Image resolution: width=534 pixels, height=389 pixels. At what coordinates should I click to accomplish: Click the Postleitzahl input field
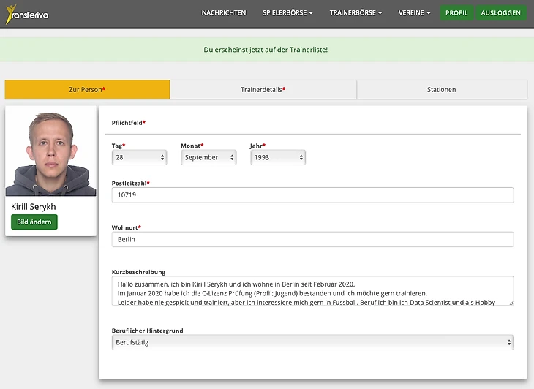click(x=312, y=195)
